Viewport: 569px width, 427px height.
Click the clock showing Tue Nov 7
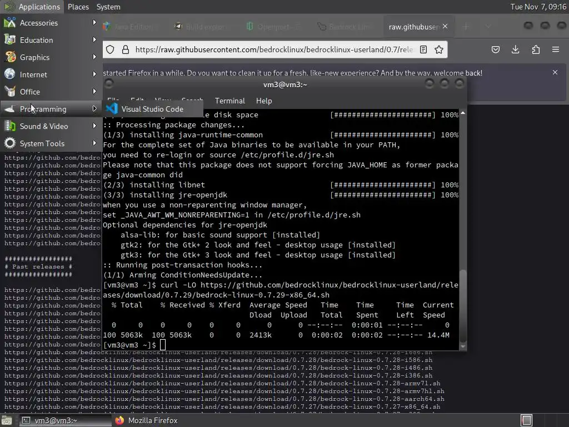(538, 7)
